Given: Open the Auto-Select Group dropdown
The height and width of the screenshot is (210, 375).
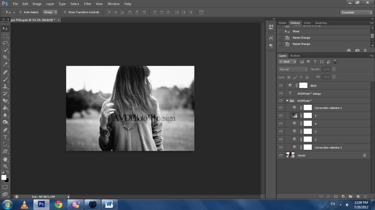Looking at the screenshot, I should click(50, 12).
